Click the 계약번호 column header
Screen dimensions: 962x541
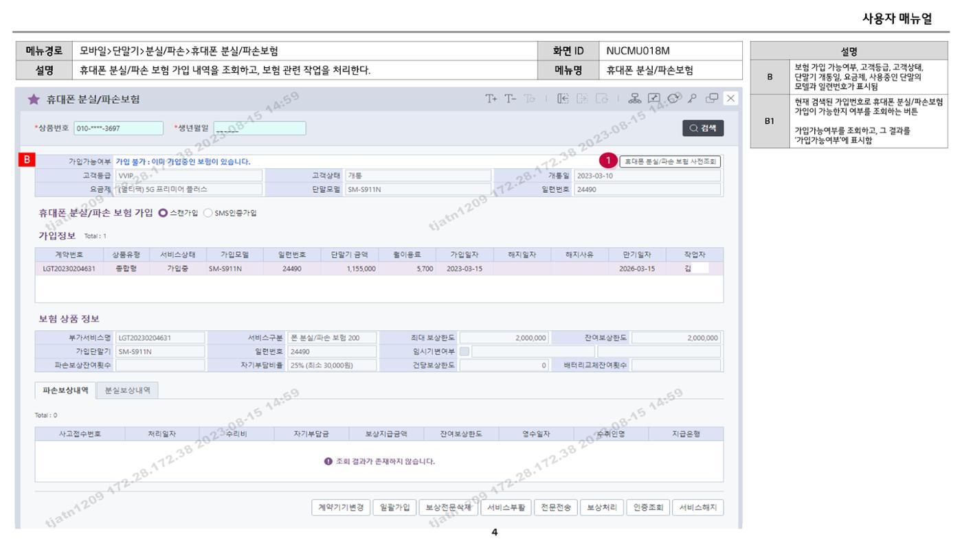69,255
